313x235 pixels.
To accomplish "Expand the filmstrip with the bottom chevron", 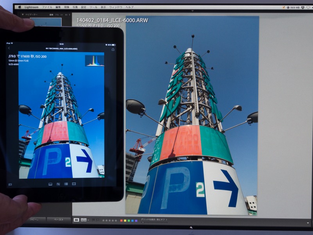I will (191, 227).
